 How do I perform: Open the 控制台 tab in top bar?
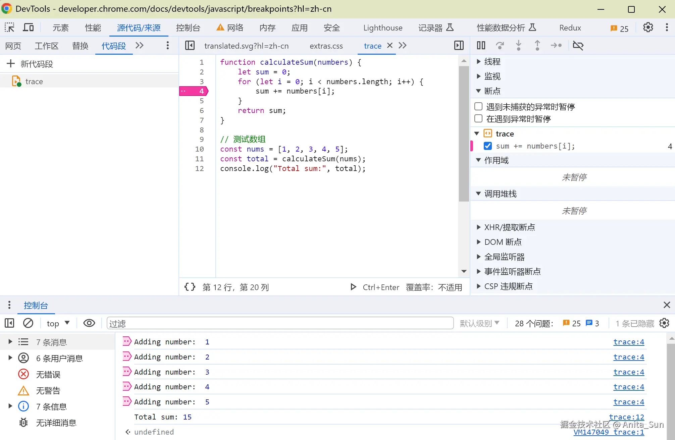click(188, 27)
